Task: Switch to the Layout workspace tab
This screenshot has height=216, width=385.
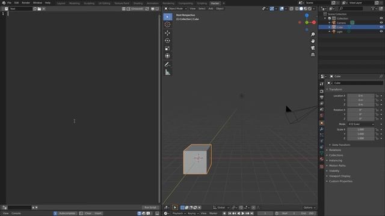Action: point(61,4)
